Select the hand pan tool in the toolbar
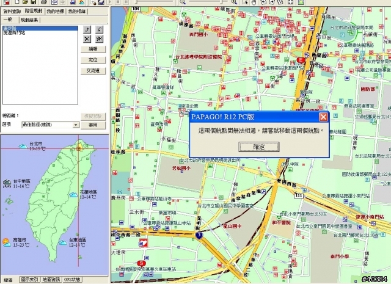Image resolution: width=391 pixels, height=284 pixels. pyautogui.click(x=254, y=2)
